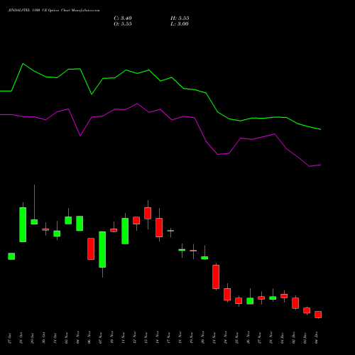Viewport: 355px width, 355px height.
Task: Click the 24 Nov date label
Action: 225,337
